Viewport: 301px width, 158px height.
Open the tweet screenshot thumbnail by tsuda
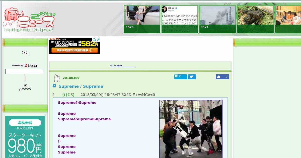coord(180,19)
